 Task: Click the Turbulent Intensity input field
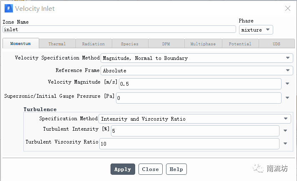point(195,131)
